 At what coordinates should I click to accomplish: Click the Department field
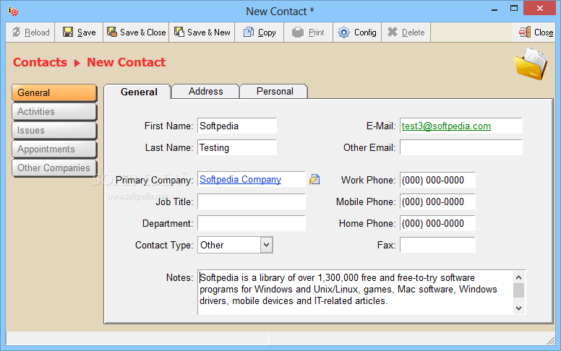252,223
